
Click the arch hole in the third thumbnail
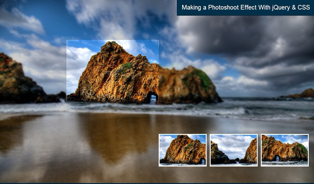point(277,158)
